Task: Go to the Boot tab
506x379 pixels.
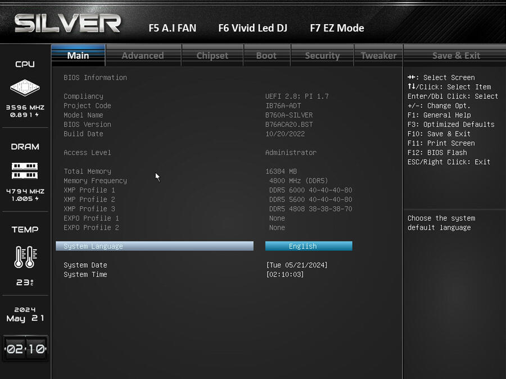Action: tap(266, 56)
